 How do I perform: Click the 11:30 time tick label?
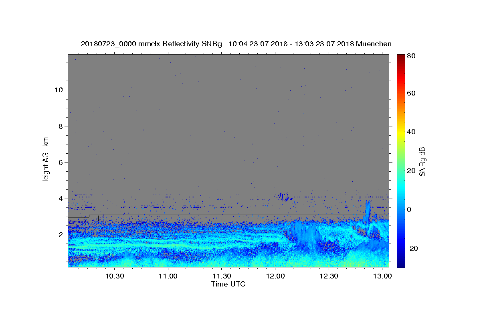point(222,276)
